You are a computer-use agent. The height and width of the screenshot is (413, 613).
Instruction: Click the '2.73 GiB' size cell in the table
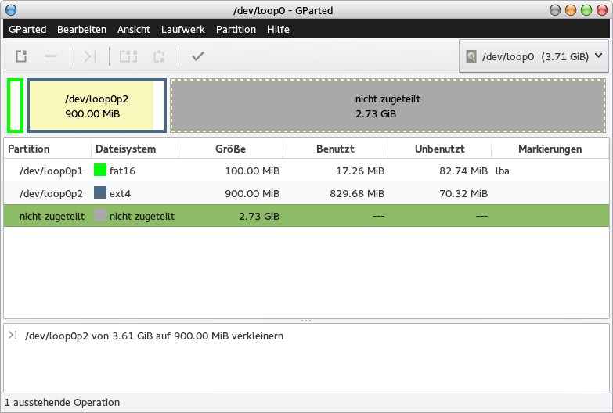pyautogui.click(x=259, y=216)
